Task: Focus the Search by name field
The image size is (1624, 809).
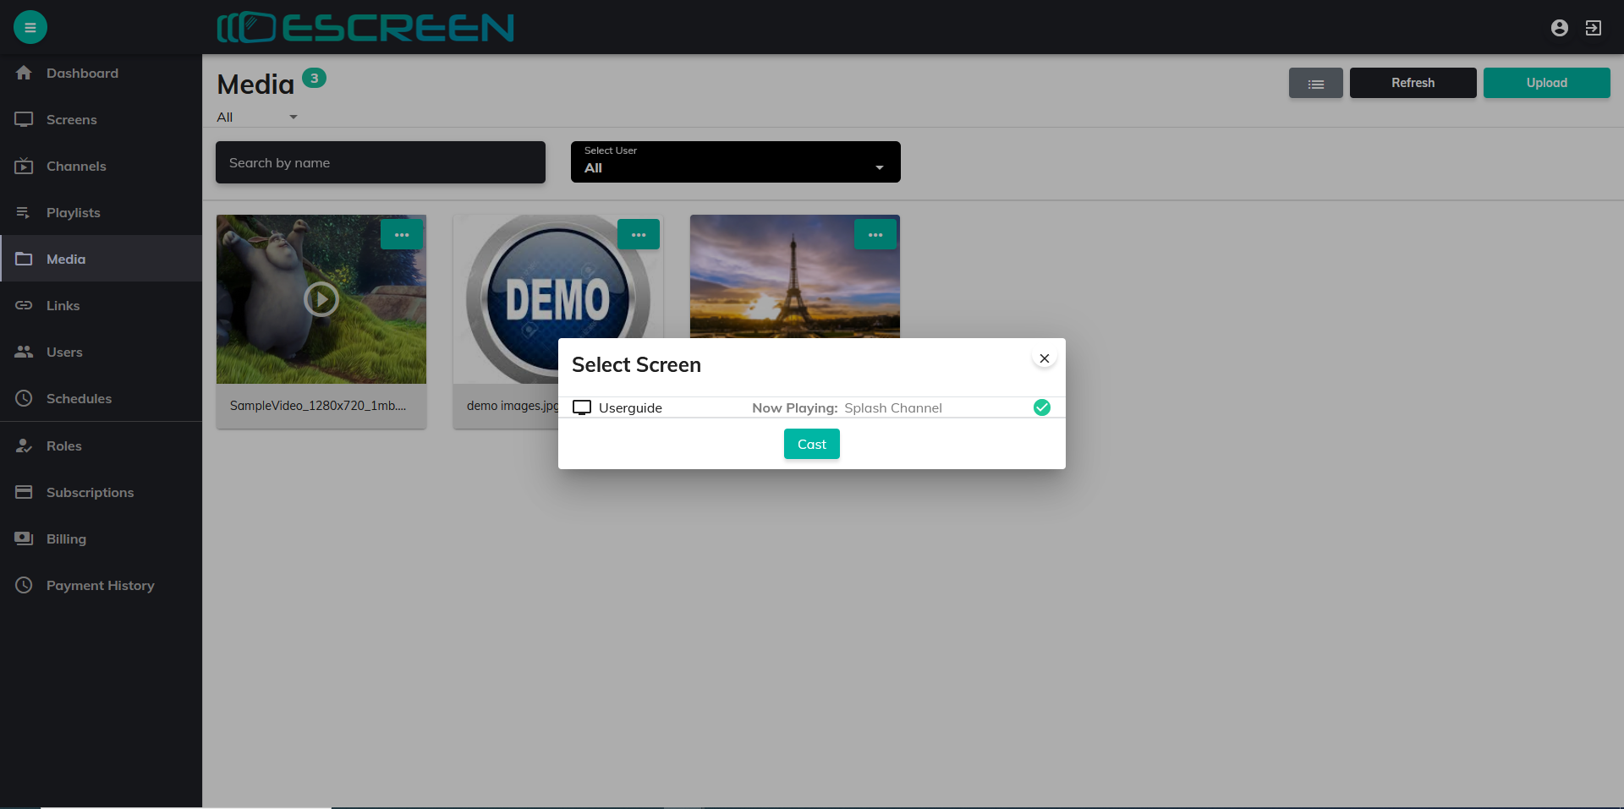Action: click(380, 162)
